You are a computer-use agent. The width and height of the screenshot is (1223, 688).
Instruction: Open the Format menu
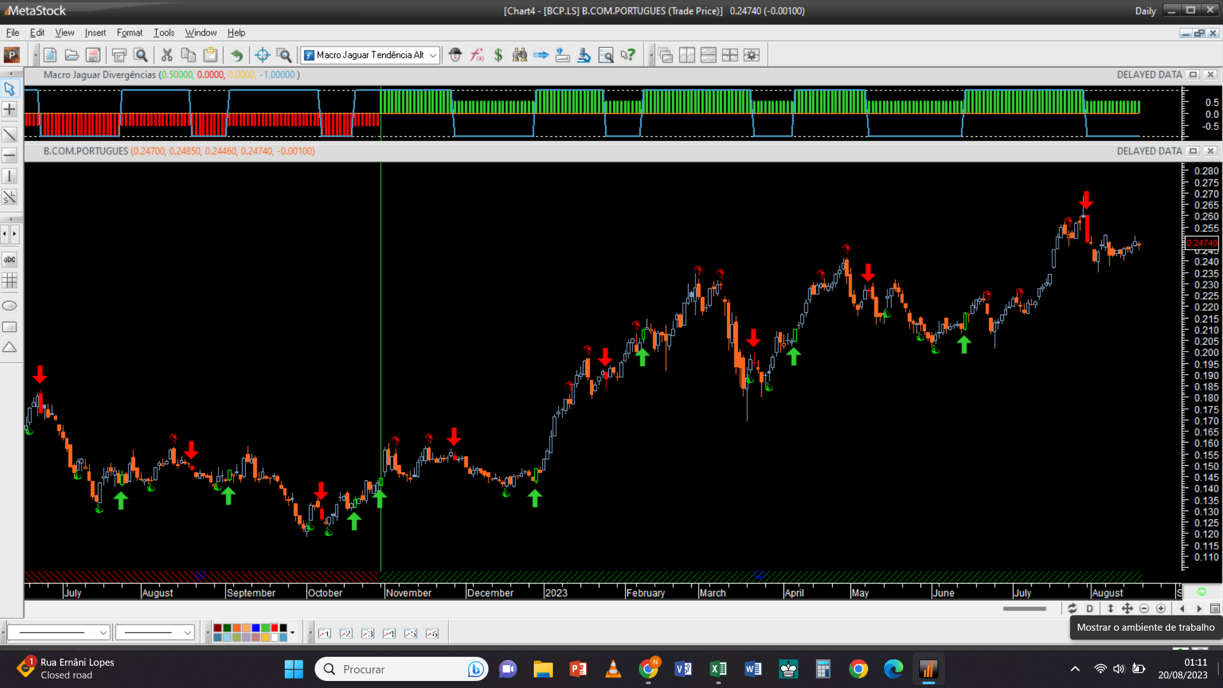129,32
